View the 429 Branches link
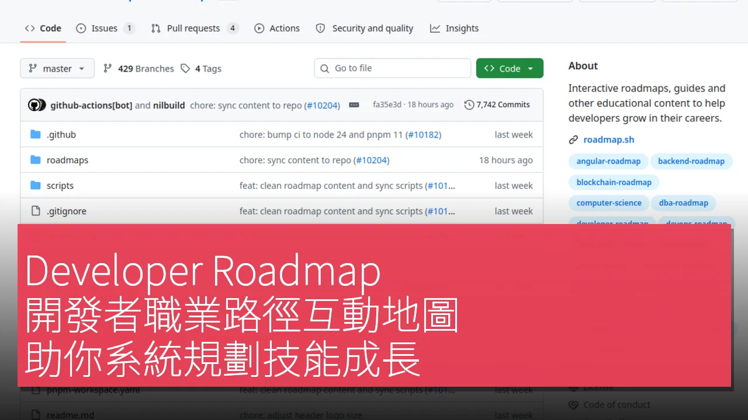This screenshot has height=420, width=748. (x=138, y=68)
